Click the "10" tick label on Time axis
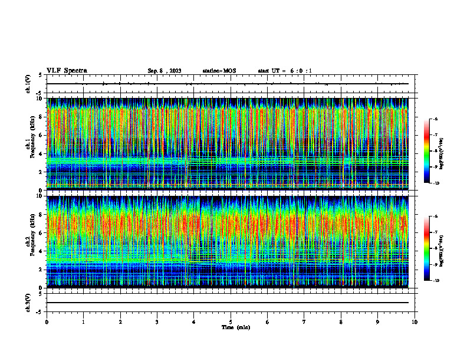The image size is (467, 361). tap(415, 322)
